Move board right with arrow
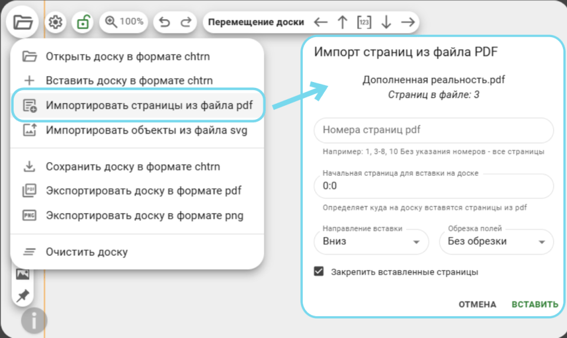Image resolution: width=567 pixels, height=338 pixels. (408, 22)
